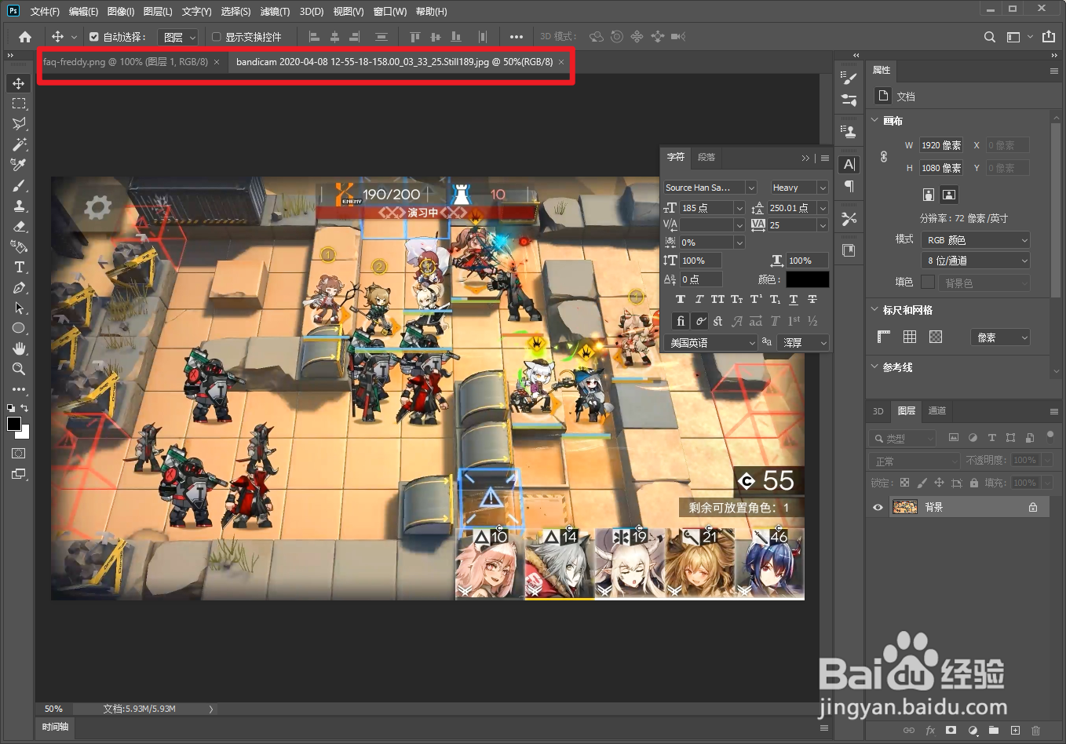Open the 滤镜(T) menu
This screenshot has width=1066, height=744.
275,11
